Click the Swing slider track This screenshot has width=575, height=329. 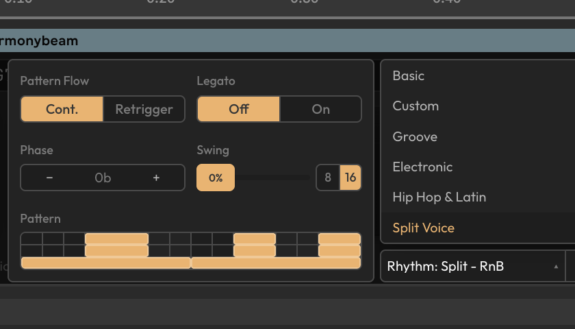point(272,178)
